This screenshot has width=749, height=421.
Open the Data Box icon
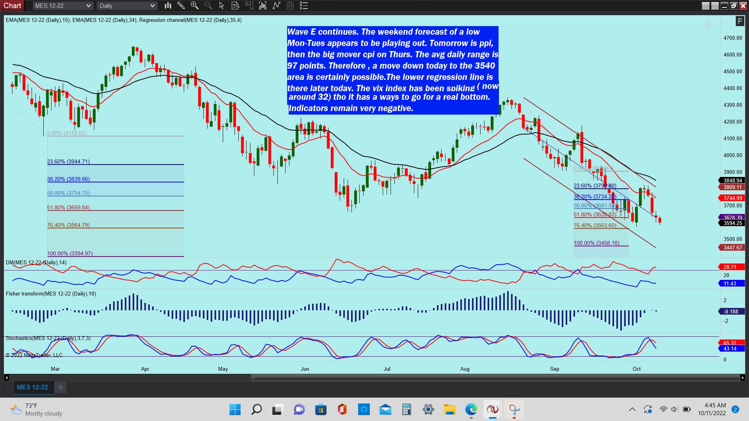(235, 5)
